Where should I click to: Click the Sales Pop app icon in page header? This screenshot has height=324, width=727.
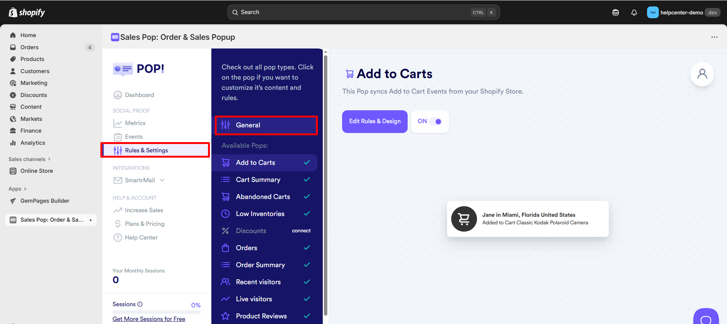115,37
